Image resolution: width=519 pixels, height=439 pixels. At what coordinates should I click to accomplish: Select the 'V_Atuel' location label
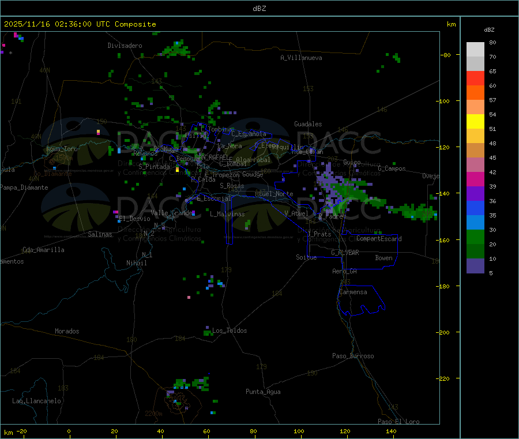[x=296, y=213]
